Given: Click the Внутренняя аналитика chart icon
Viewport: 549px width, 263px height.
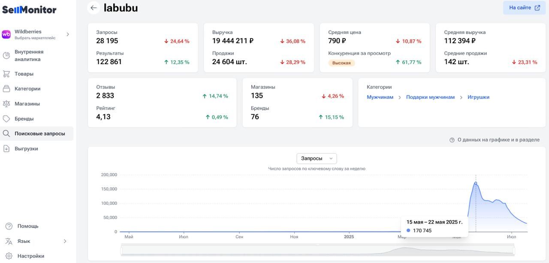Looking at the screenshot, I should [6, 56].
